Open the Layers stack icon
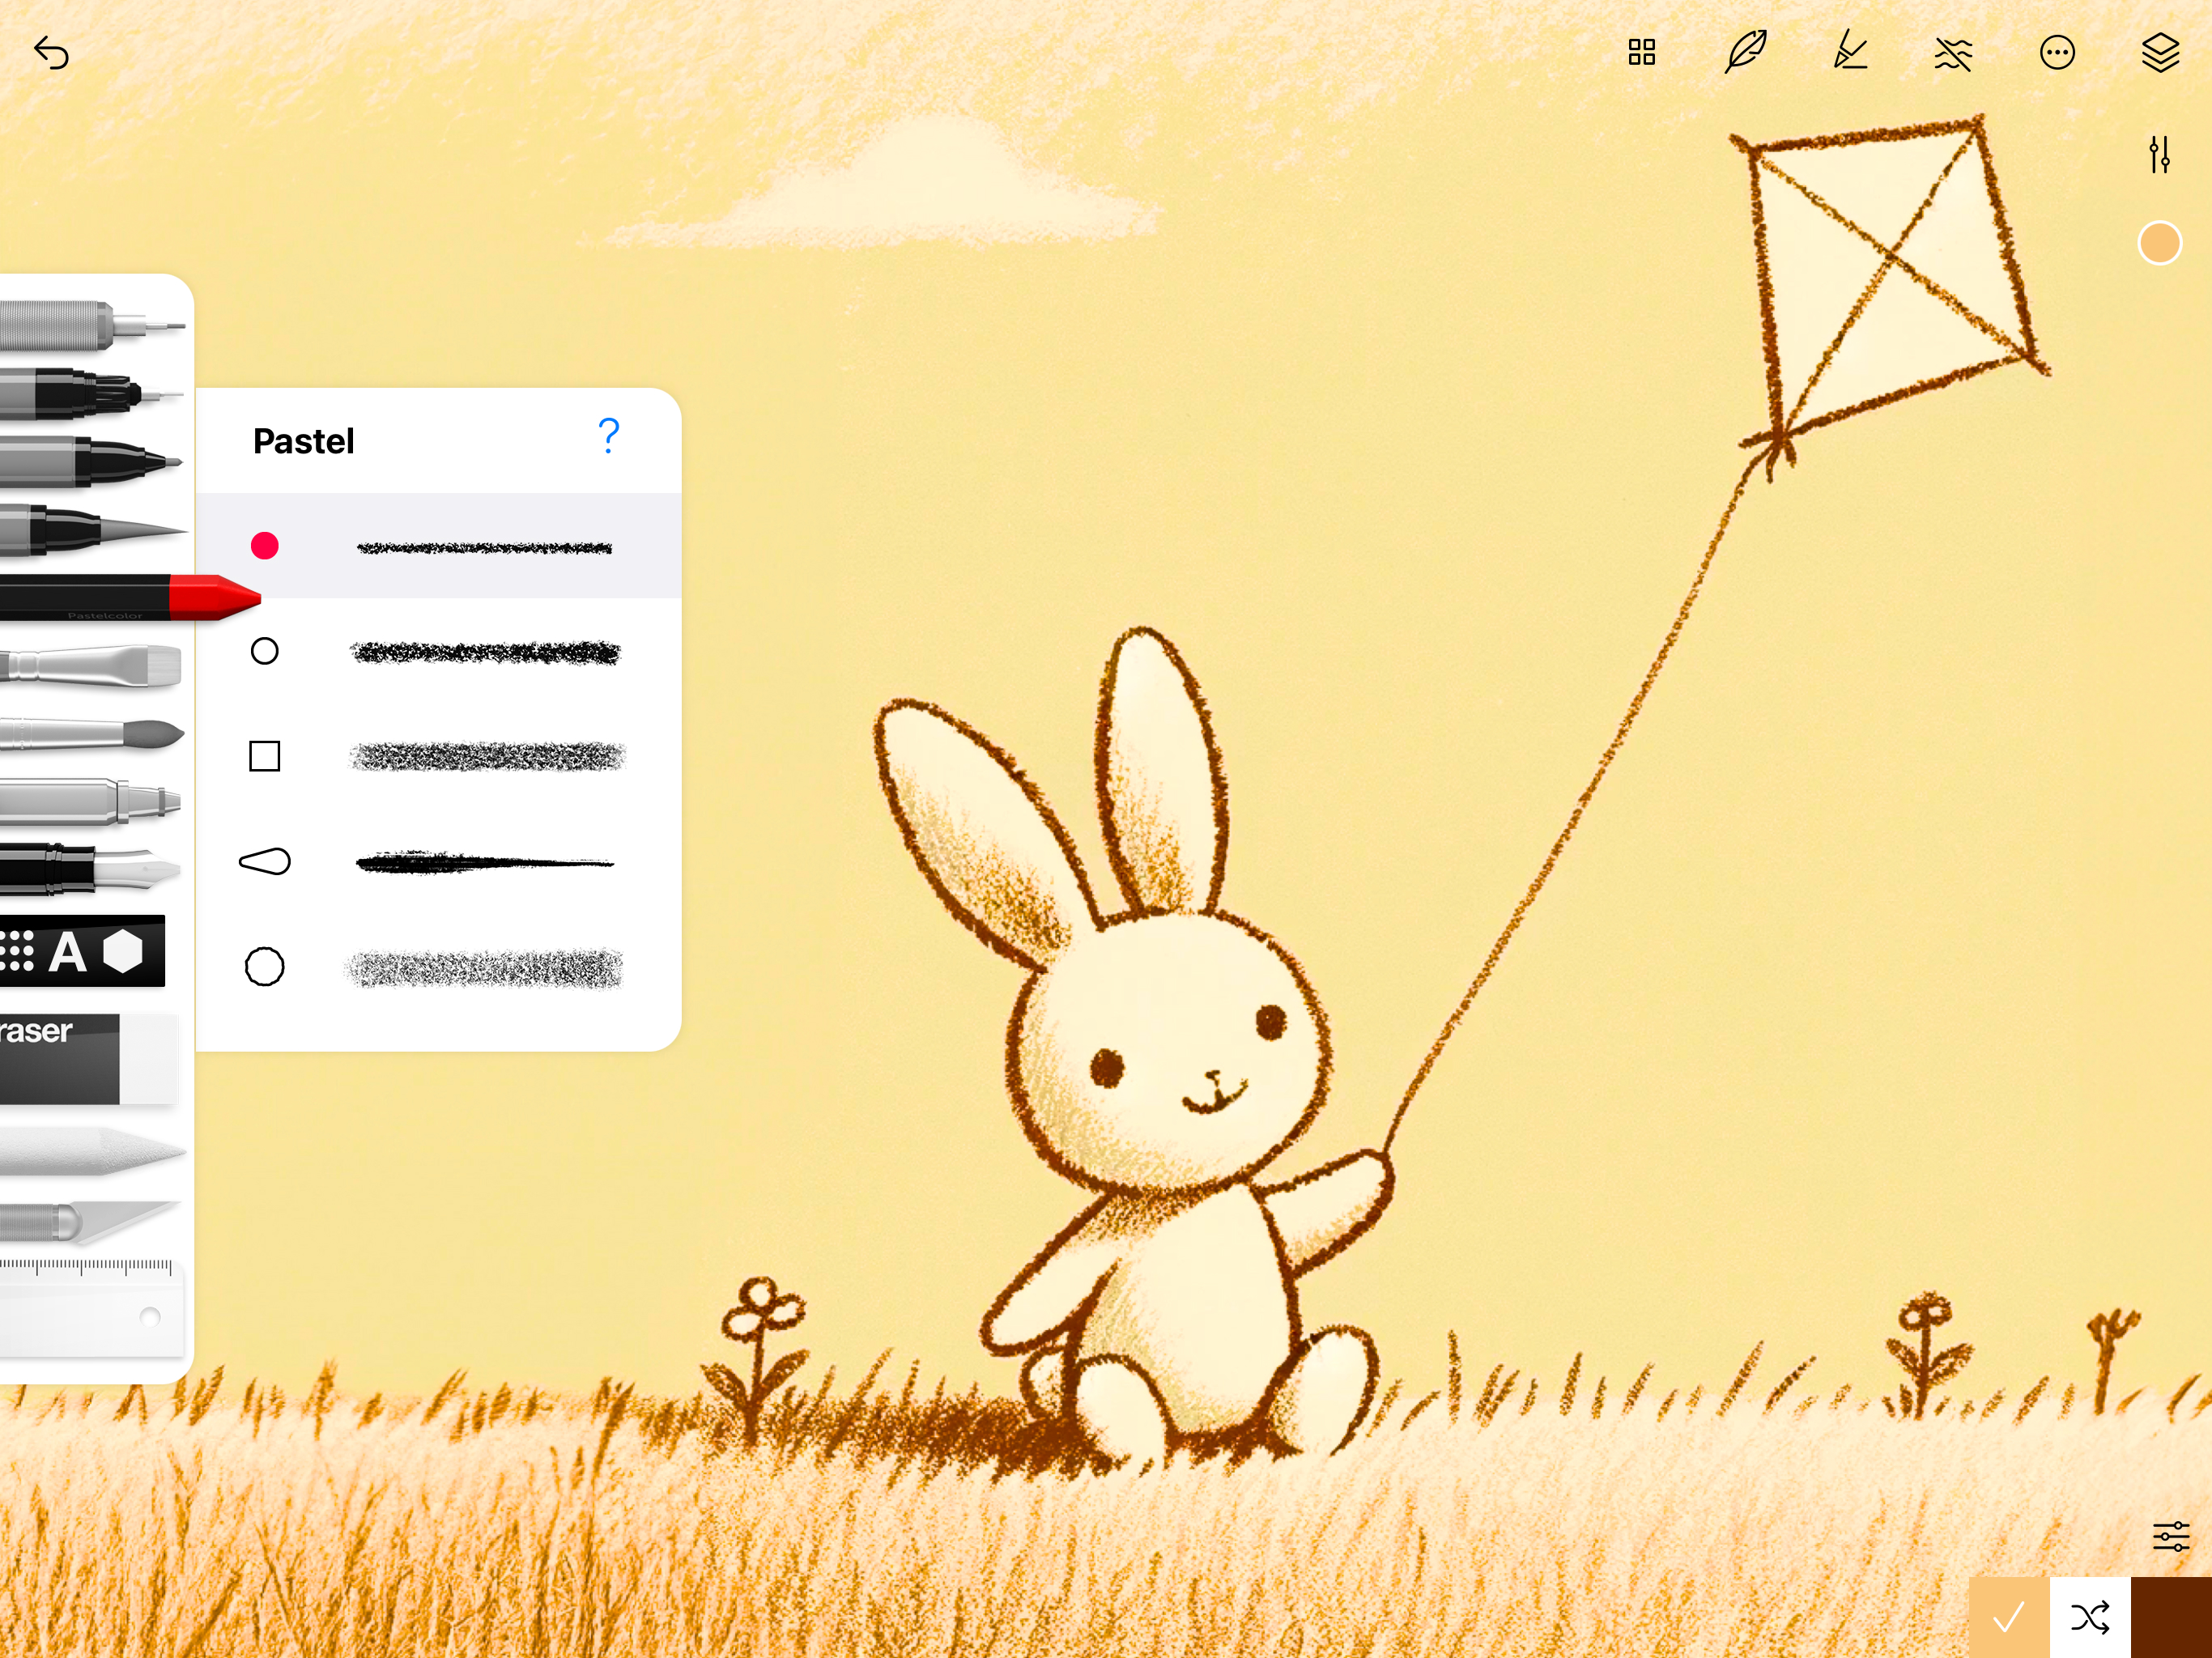 [2160, 52]
